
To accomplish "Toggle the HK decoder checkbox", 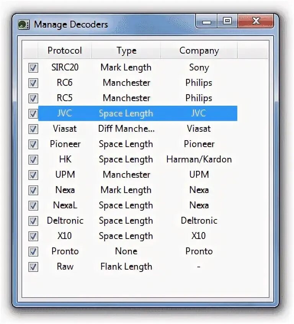I will tap(33, 160).
